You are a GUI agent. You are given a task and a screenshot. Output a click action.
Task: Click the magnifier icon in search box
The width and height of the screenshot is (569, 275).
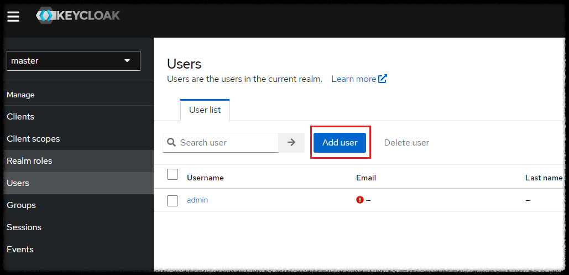pyautogui.click(x=171, y=142)
